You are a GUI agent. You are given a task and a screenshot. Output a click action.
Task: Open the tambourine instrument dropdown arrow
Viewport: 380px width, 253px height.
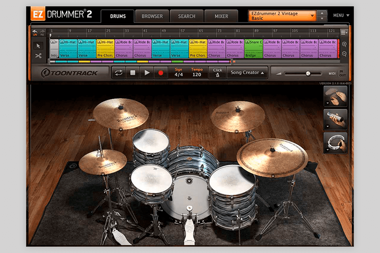click(x=328, y=149)
